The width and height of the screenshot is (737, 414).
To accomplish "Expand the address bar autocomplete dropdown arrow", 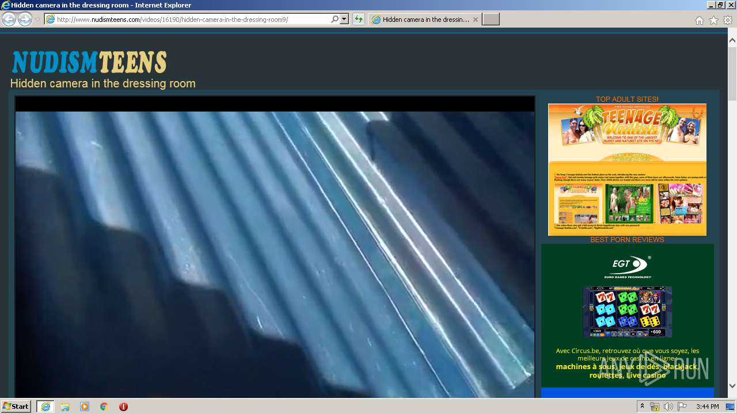I will click(x=344, y=20).
